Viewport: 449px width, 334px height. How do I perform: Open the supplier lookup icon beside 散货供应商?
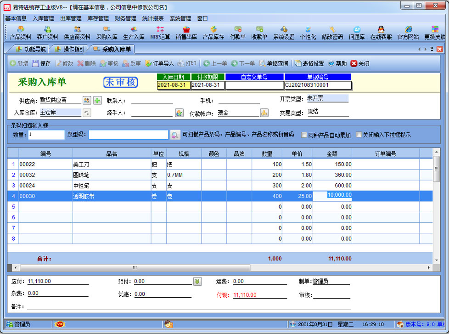[87, 100]
